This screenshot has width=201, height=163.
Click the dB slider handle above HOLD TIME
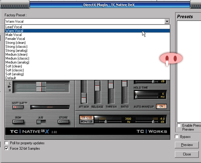153,82
